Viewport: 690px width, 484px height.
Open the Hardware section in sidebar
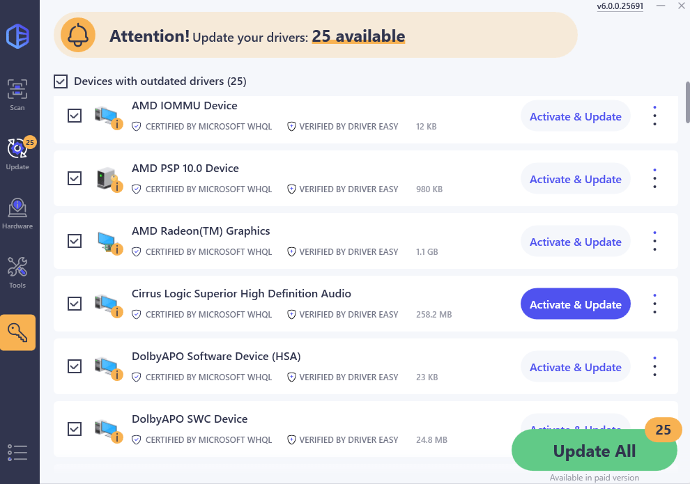[x=17, y=213]
